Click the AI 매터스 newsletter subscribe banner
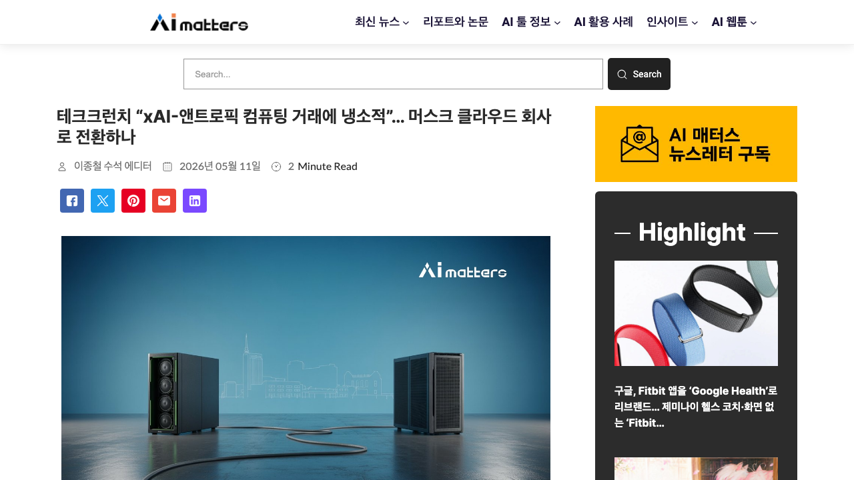This screenshot has width=854, height=480. [x=696, y=144]
